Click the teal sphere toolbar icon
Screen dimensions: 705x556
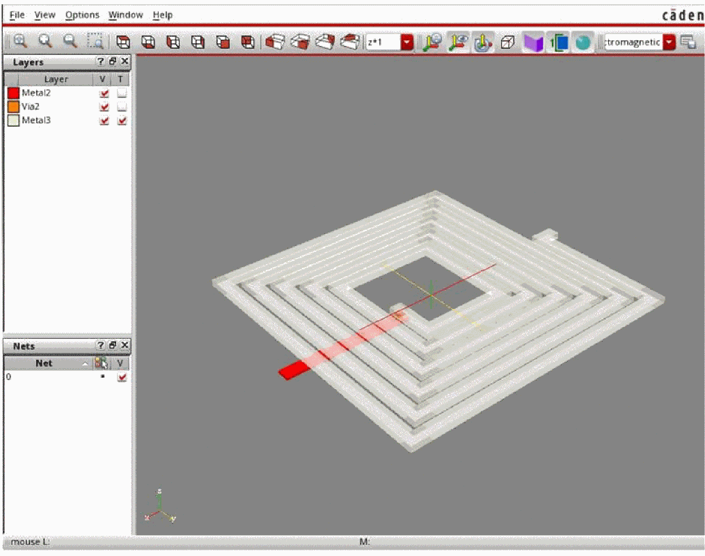(x=583, y=42)
